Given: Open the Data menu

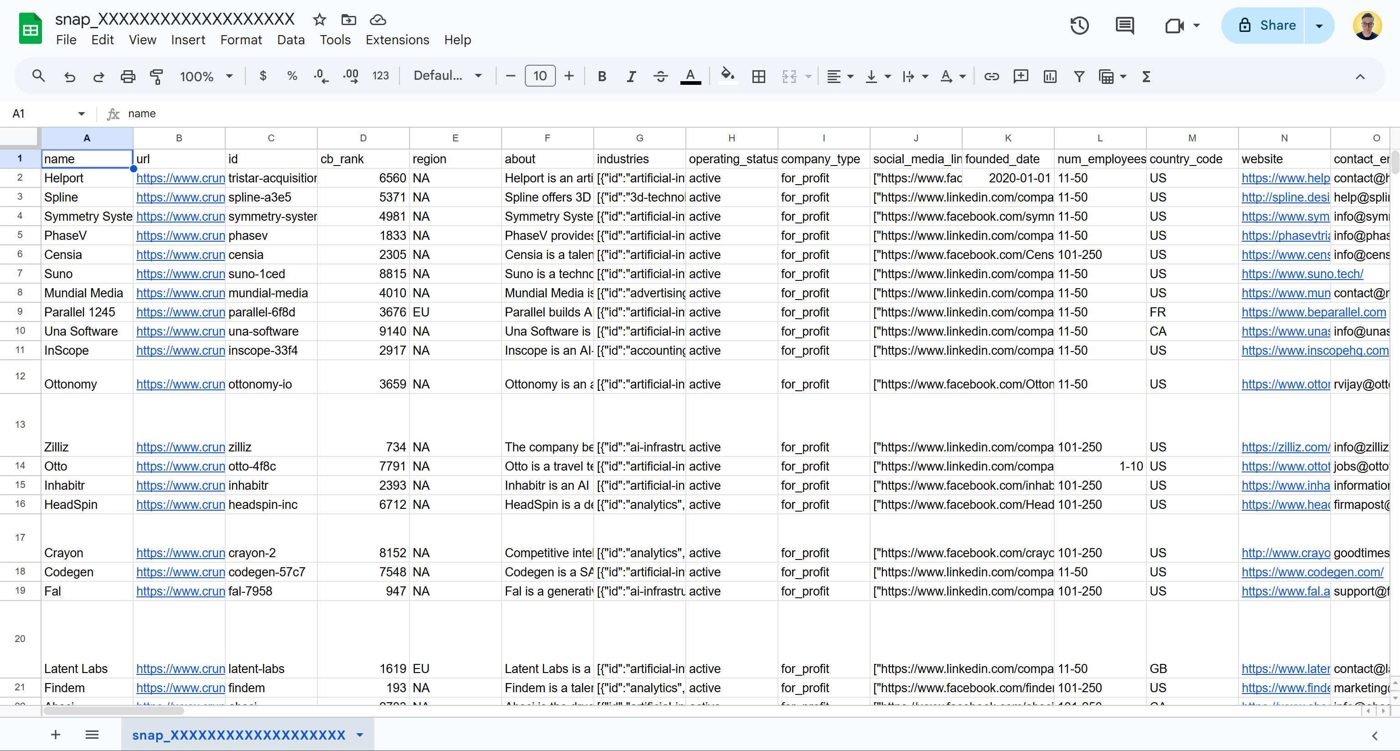Looking at the screenshot, I should 291,40.
